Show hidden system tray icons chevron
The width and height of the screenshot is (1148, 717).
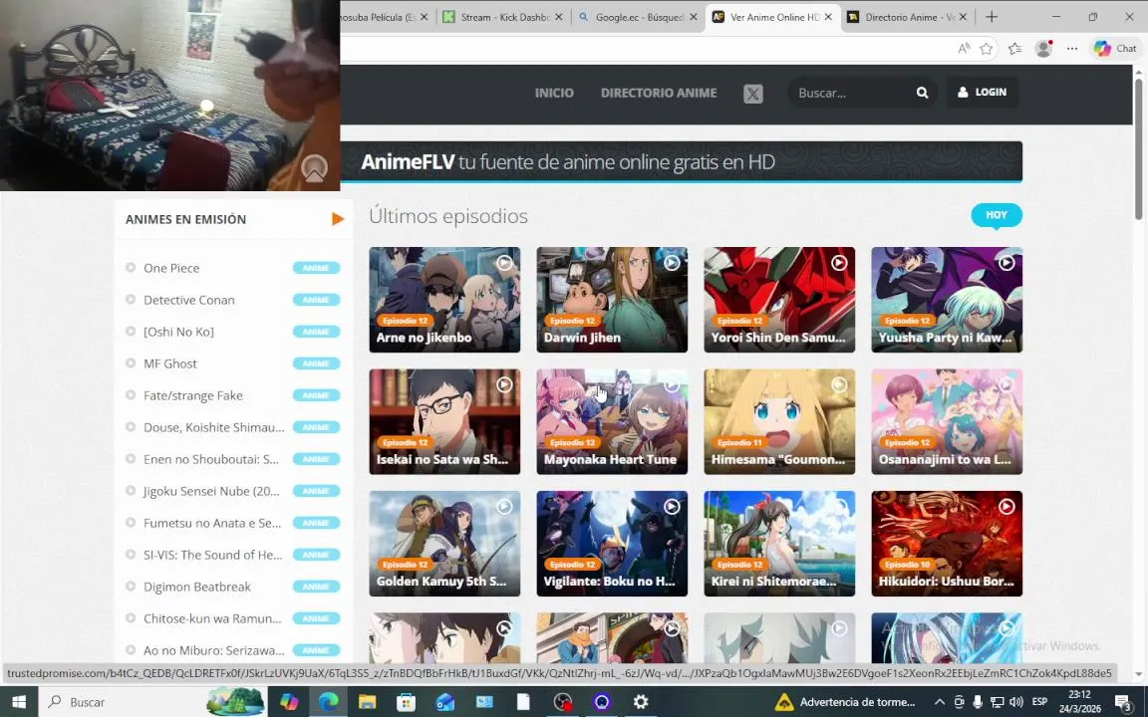(x=940, y=702)
